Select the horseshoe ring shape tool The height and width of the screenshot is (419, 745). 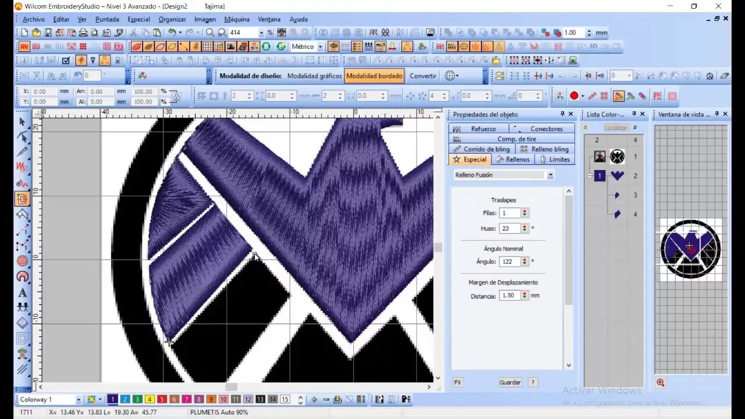(x=22, y=276)
